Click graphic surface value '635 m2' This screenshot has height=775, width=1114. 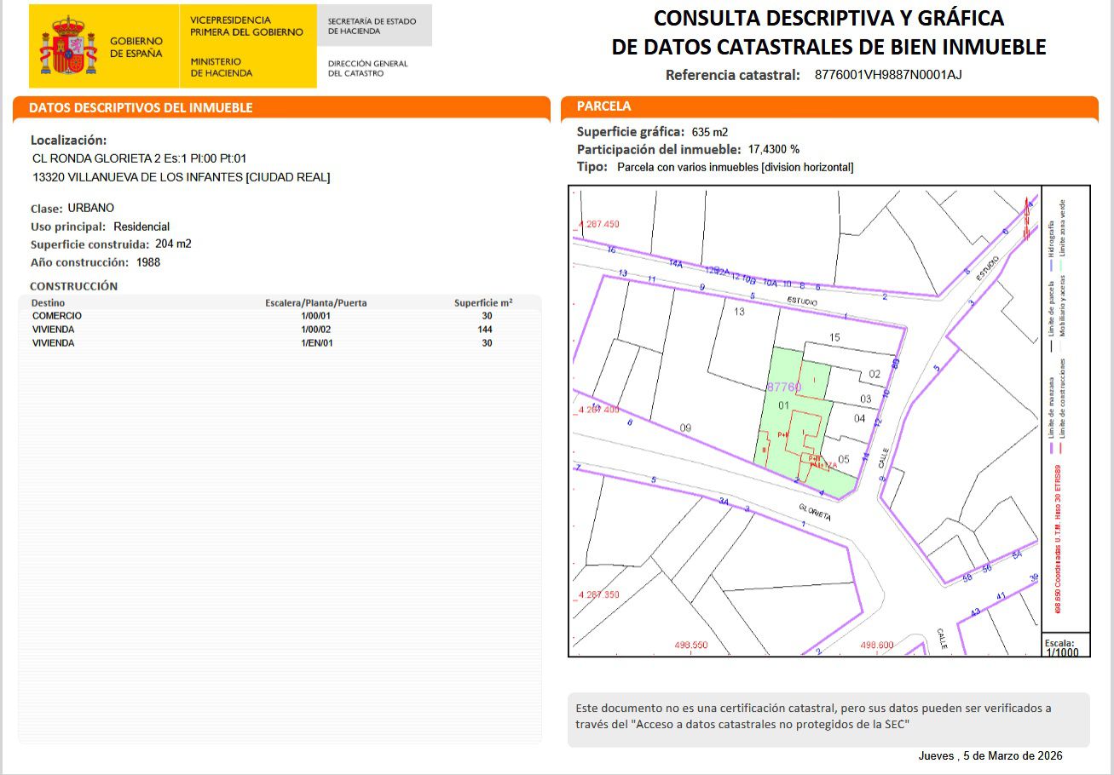[x=710, y=132]
